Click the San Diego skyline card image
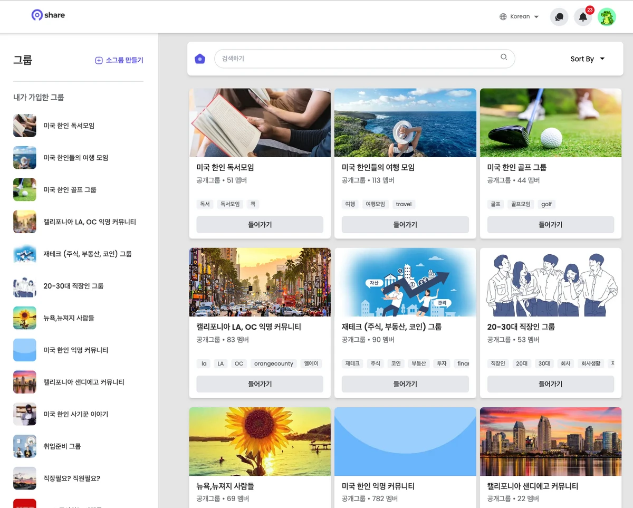Screen dimensions: 633x508 coord(551,442)
